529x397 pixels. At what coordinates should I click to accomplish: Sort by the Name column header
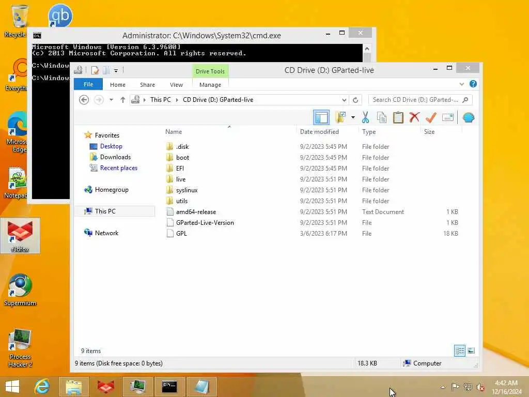tap(229, 132)
